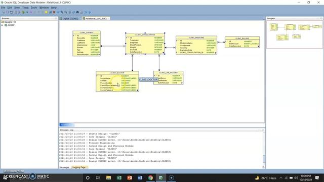Click the Find binoculars icon
Screen dimensions: 324x182
(x=77, y=12)
